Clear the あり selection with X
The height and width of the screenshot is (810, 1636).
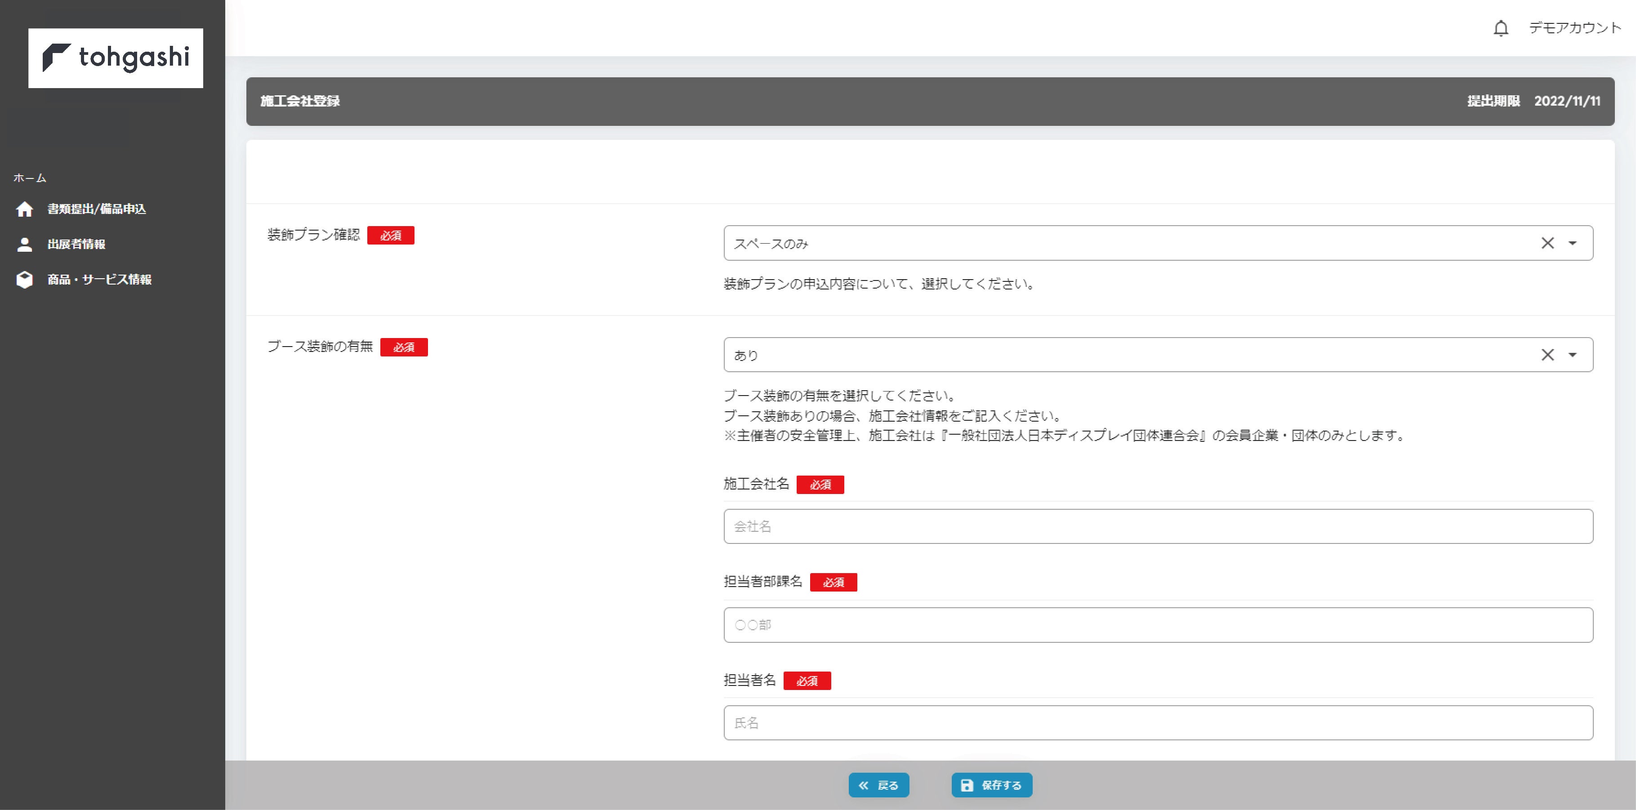(x=1547, y=355)
